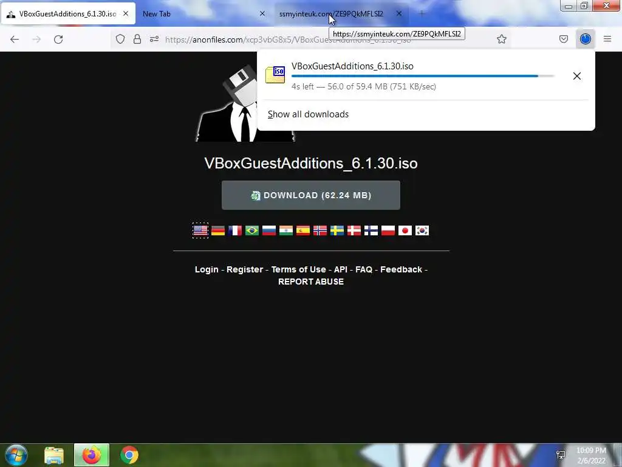Open the Firefox hamburger menu
The image size is (622, 467).
pyautogui.click(x=607, y=39)
